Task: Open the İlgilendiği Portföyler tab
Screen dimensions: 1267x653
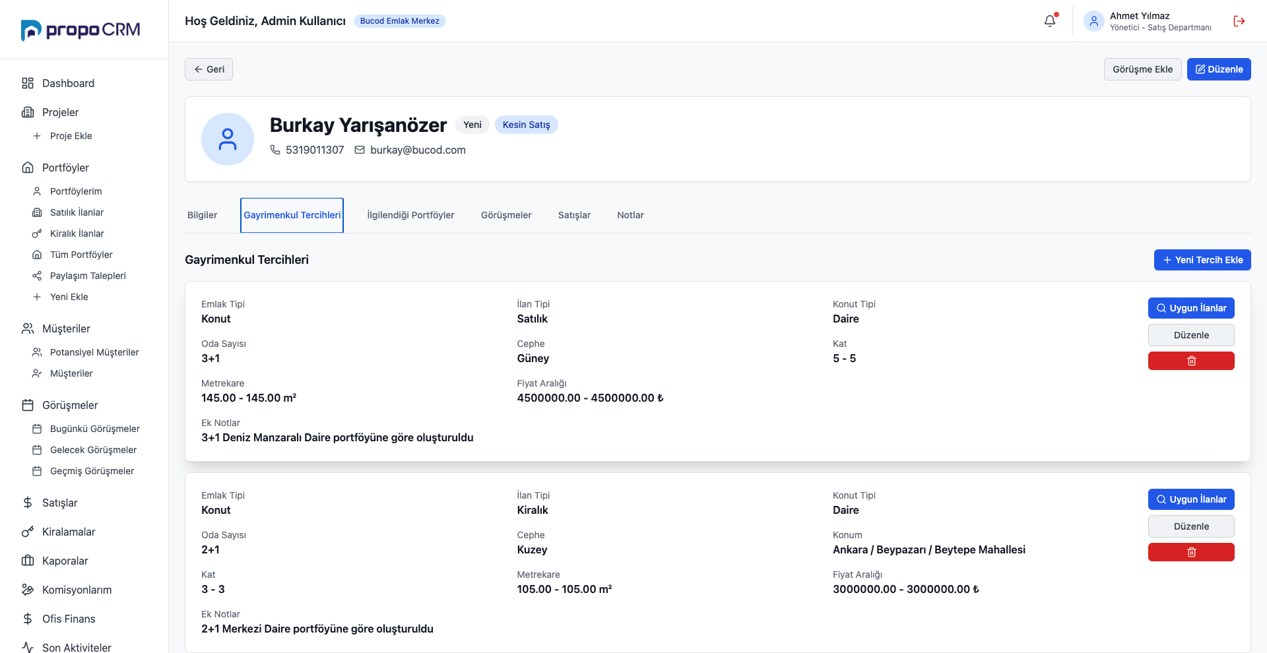Action: point(410,215)
